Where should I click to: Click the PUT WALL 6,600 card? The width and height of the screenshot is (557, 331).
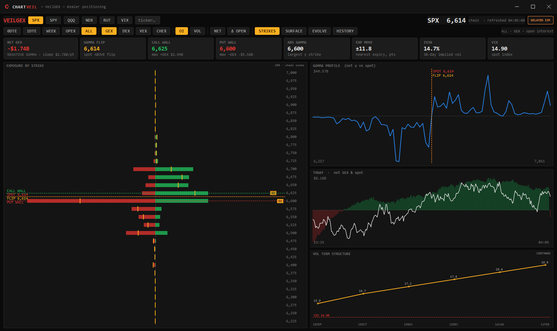click(x=249, y=48)
